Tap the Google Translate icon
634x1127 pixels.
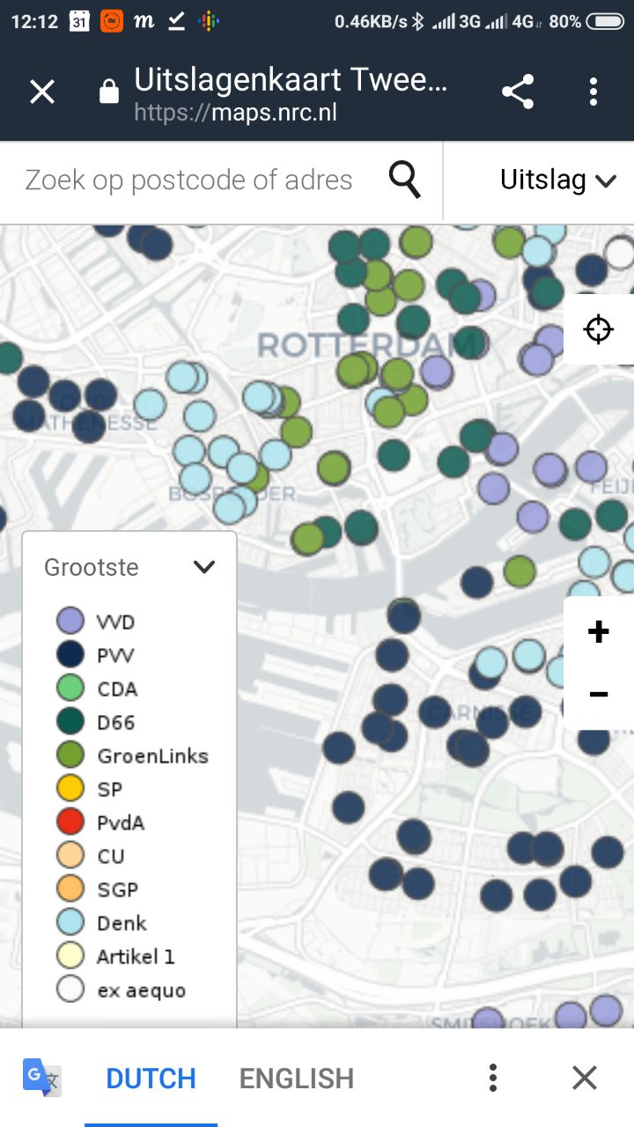click(x=41, y=1078)
